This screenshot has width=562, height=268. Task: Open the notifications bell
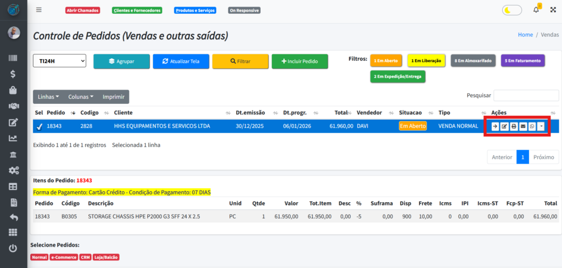pyautogui.click(x=536, y=10)
